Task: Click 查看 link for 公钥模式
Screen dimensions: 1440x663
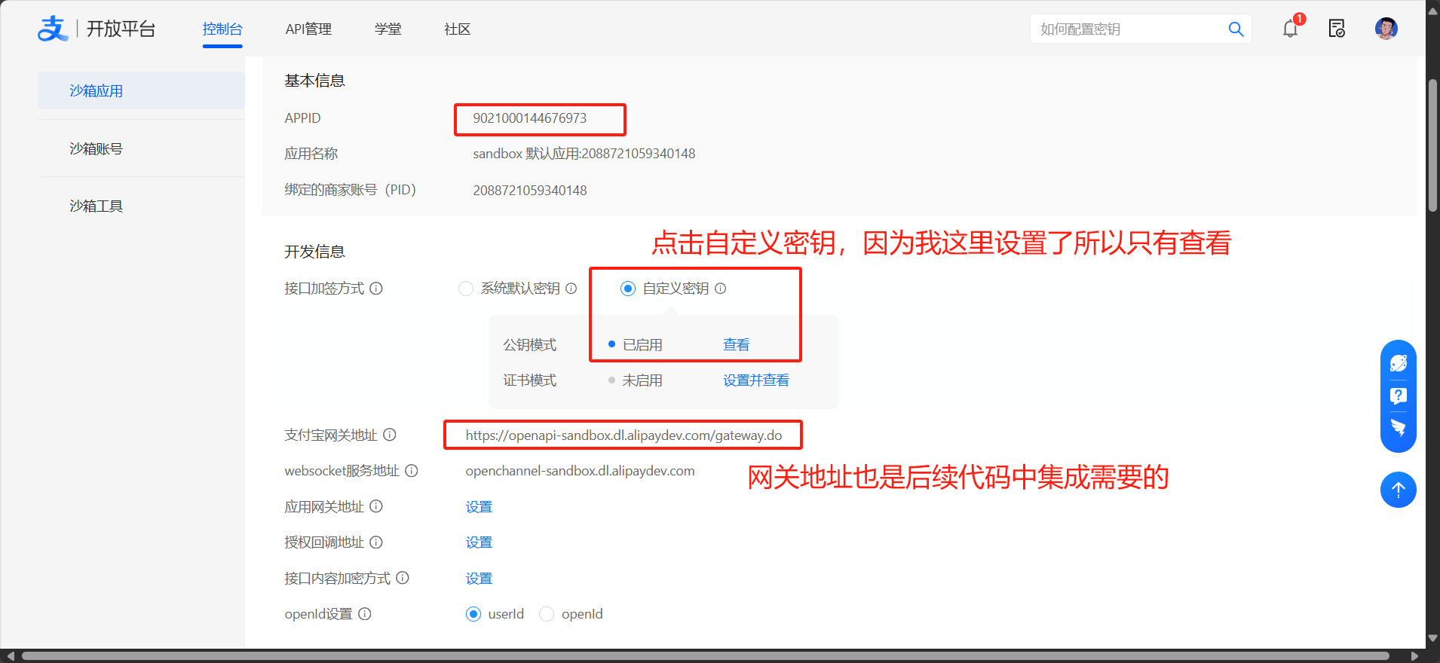Action: [x=737, y=344]
